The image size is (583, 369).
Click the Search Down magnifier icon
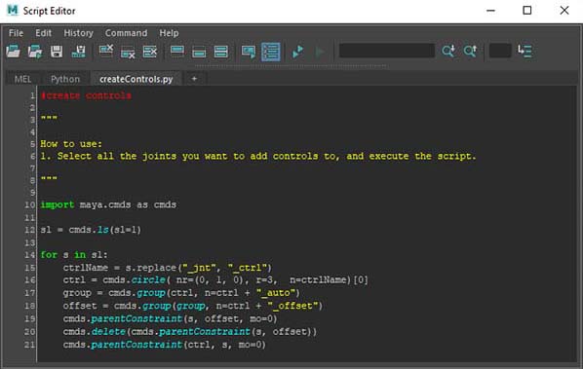tap(448, 51)
